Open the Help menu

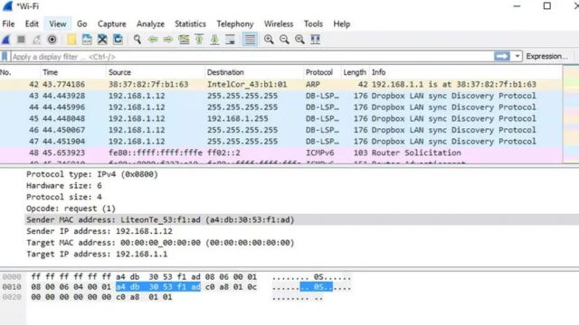[342, 24]
